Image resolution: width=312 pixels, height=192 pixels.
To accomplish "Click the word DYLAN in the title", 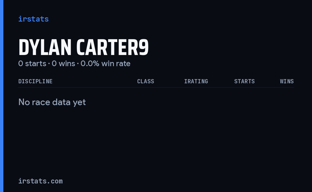I will click(x=45, y=48).
